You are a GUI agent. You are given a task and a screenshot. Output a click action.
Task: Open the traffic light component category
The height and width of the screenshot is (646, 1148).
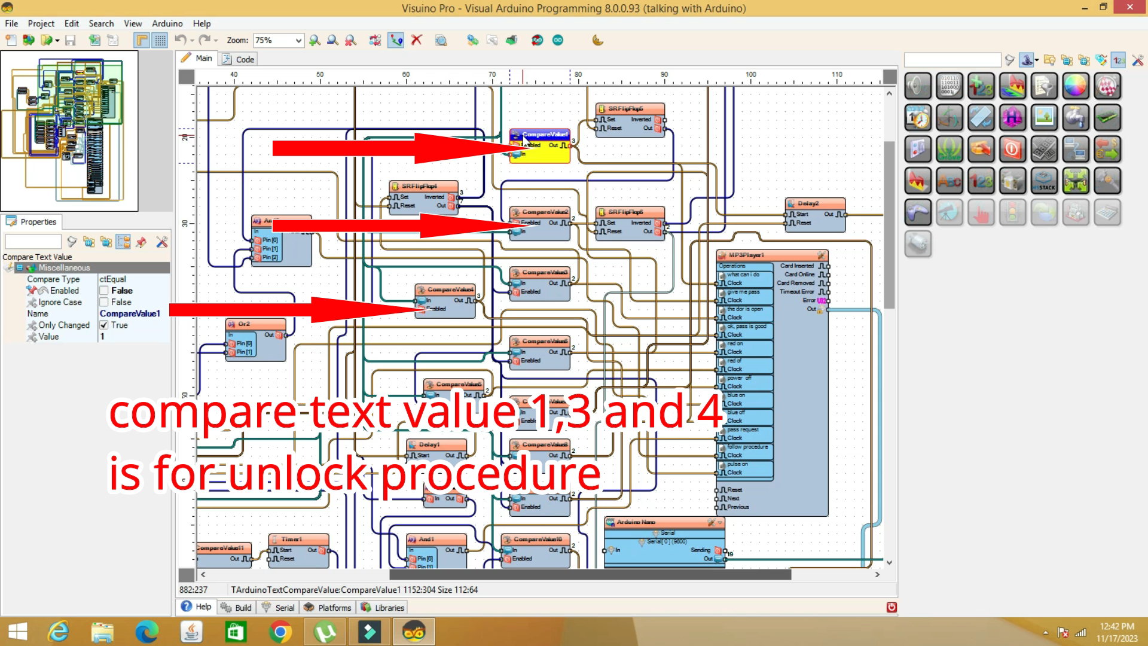[1012, 212]
